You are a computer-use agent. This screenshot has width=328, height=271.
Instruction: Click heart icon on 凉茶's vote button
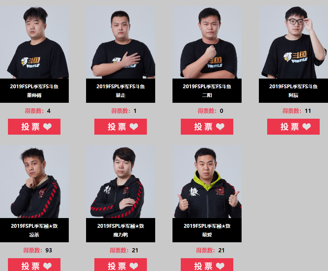[x=47, y=266]
